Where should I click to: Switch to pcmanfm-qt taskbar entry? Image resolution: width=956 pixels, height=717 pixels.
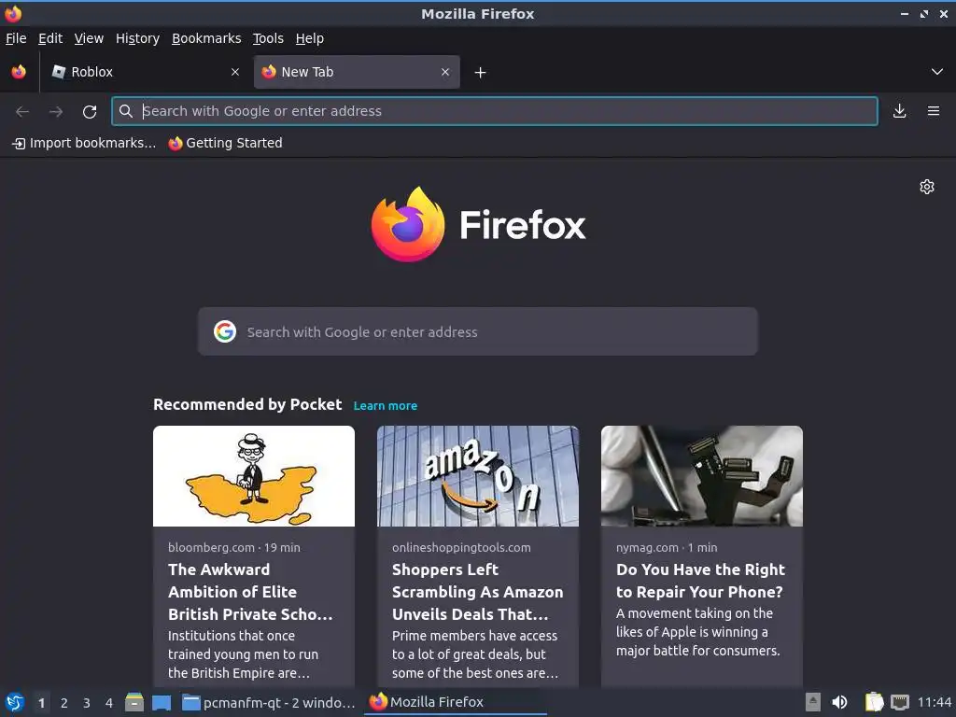point(269,702)
